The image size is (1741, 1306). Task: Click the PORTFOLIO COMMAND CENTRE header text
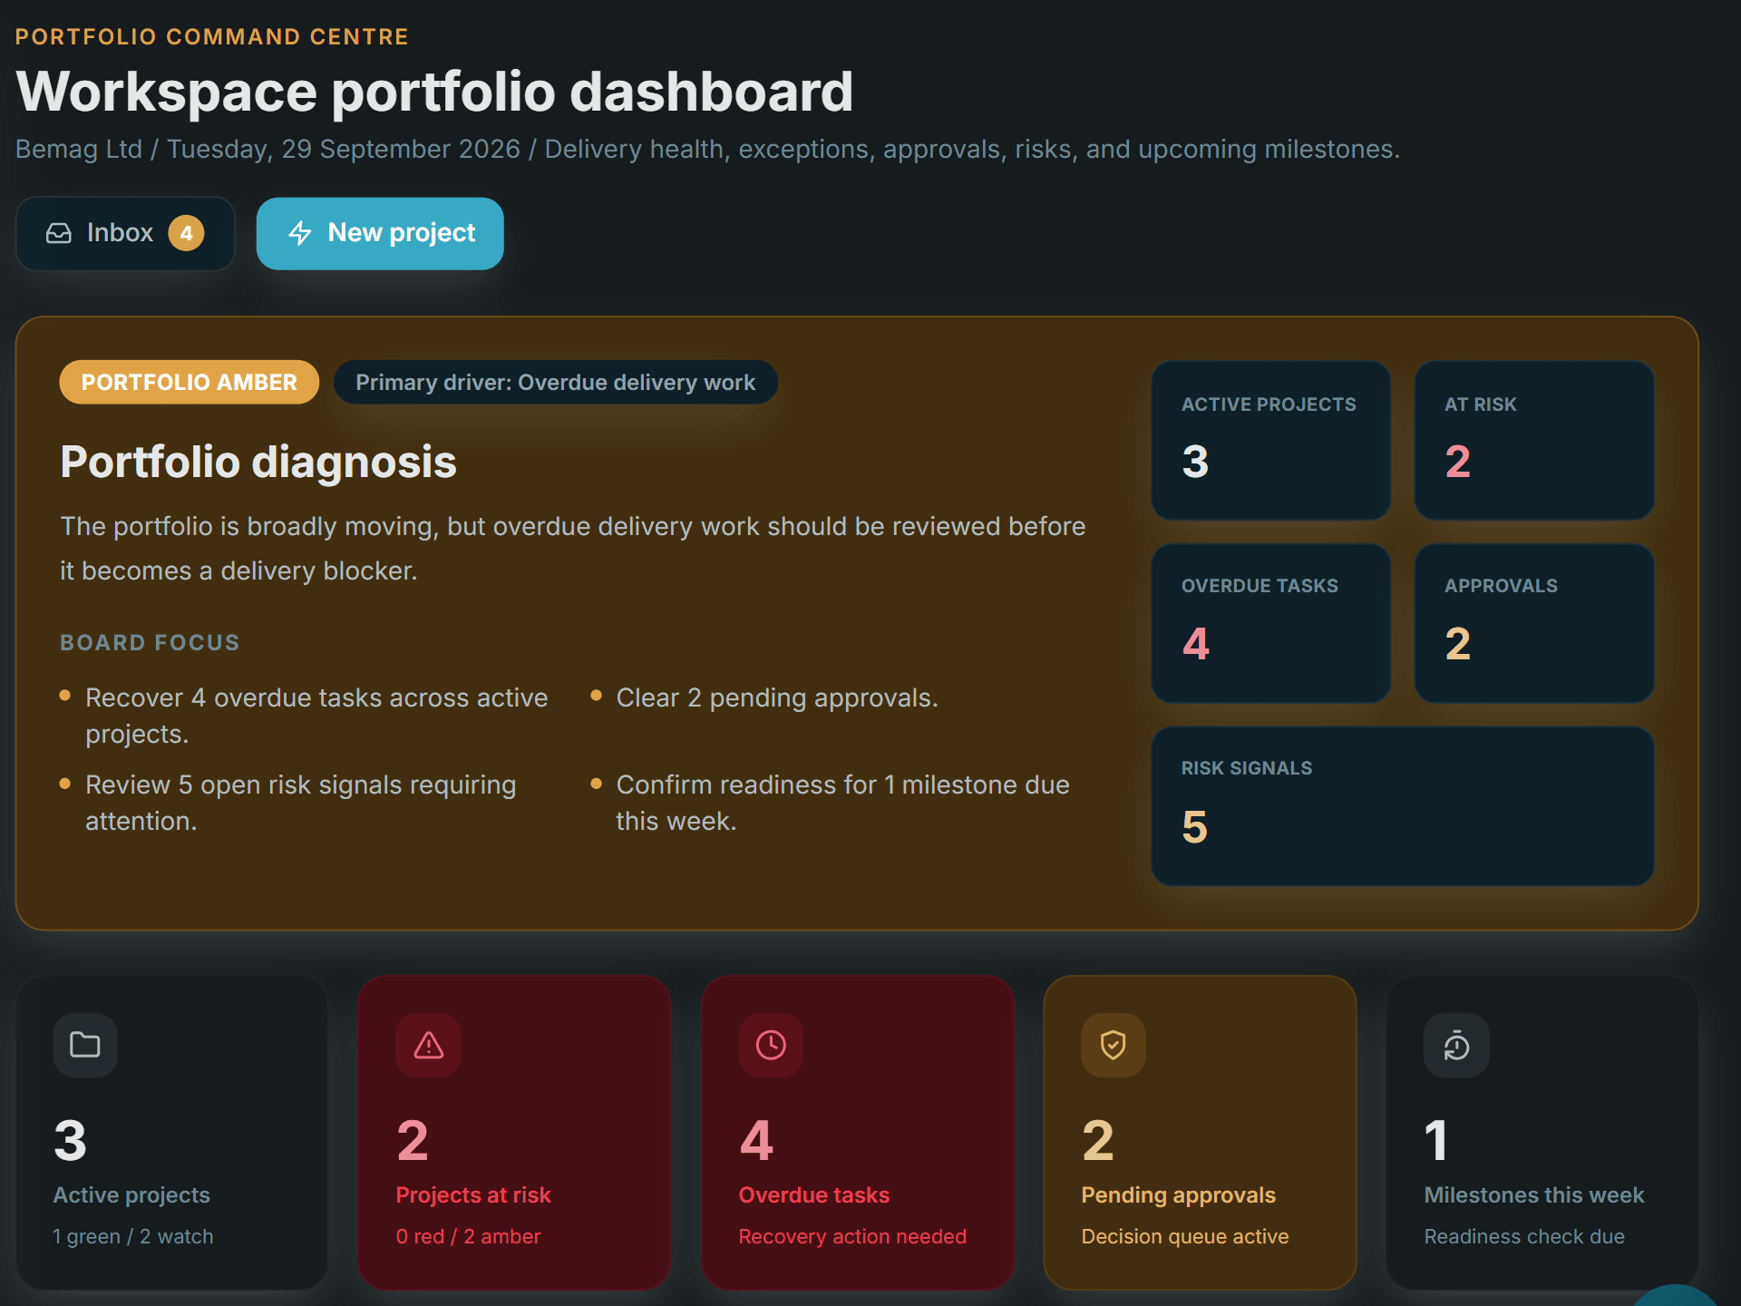coord(212,37)
